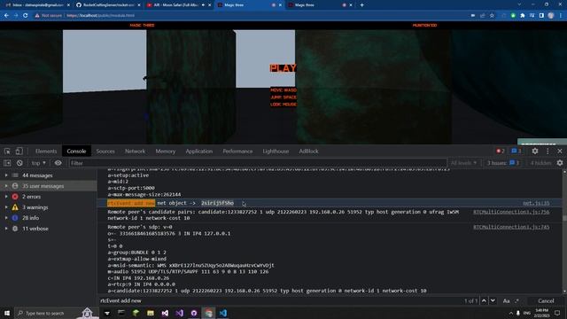Clear the console with the ban icon
Screen dimensions: 567x319
point(19,163)
